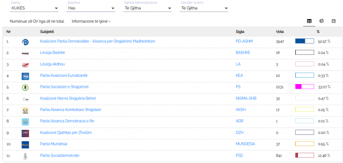Image resolution: width=343 pixels, height=163 pixels.
Task: Open Koalicioni Nisma Shqipëria Bëhet link
Action: pyautogui.click(x=68, y=99)
